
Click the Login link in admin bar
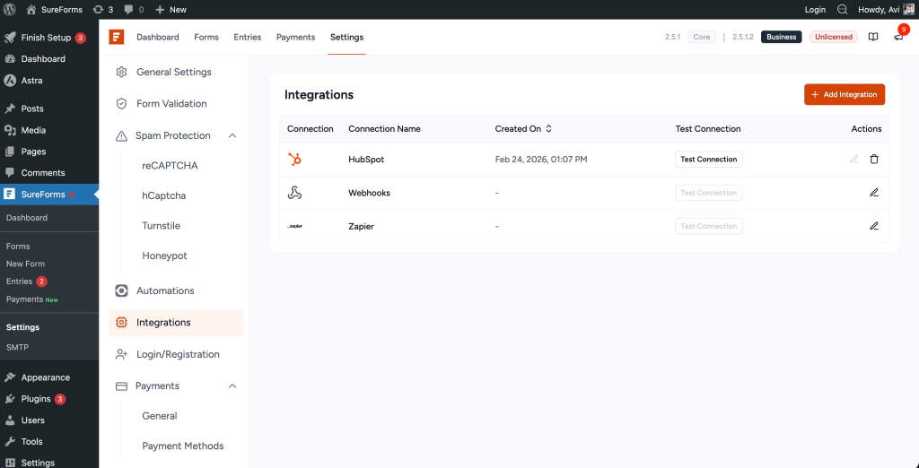815,9
